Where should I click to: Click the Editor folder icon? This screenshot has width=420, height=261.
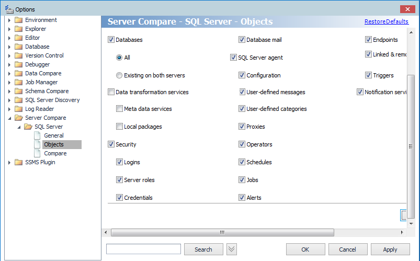(x=18, y=38)
